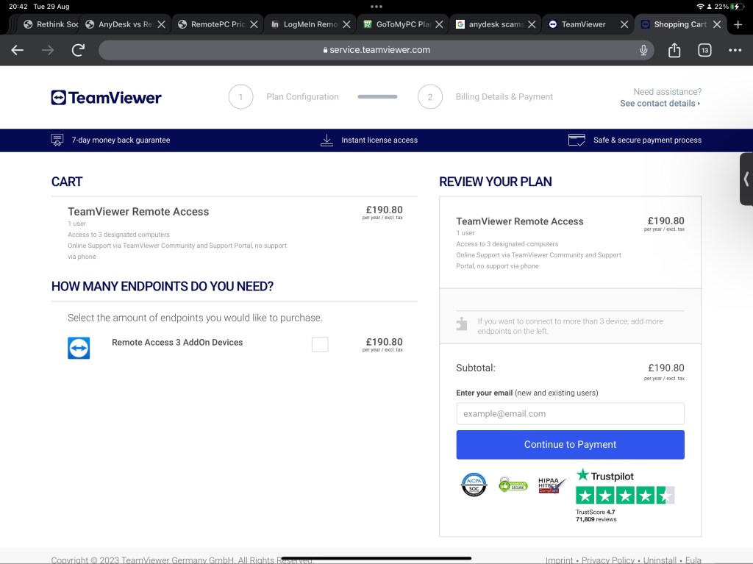Click TeamViewer Remote Access title in cart
This screenshot has width=753, height=564.
coord(138,212)
